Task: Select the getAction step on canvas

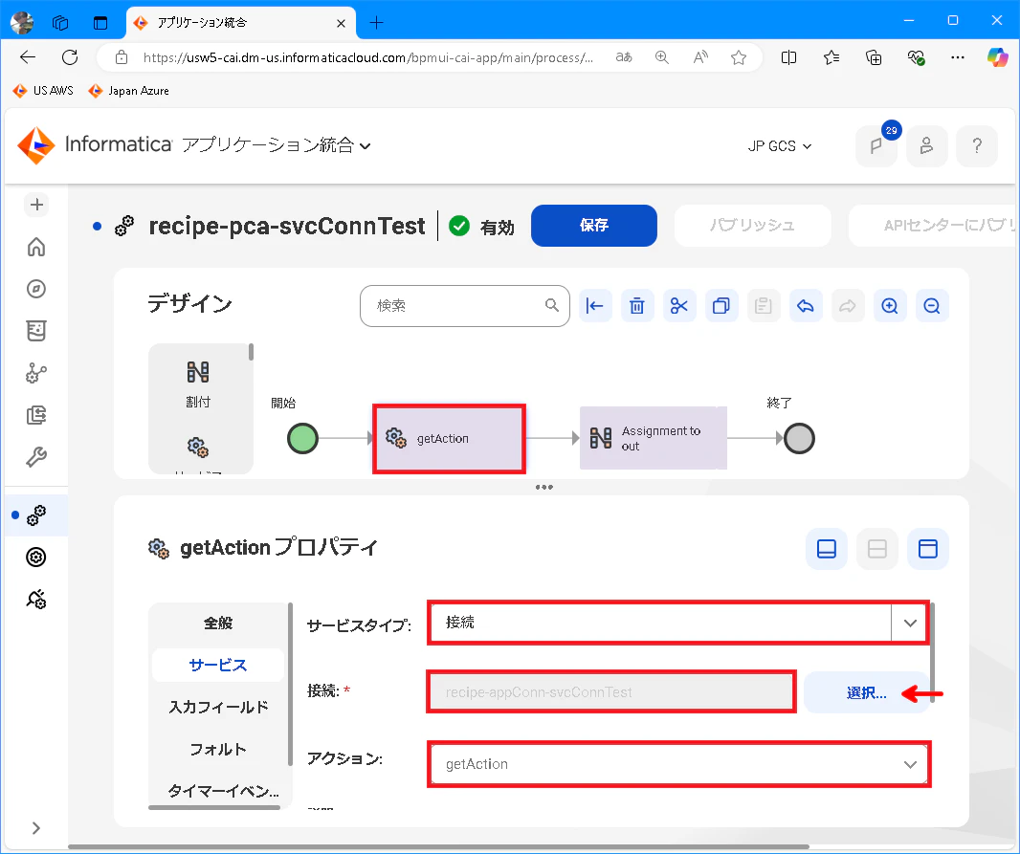Action: (449, 439)
